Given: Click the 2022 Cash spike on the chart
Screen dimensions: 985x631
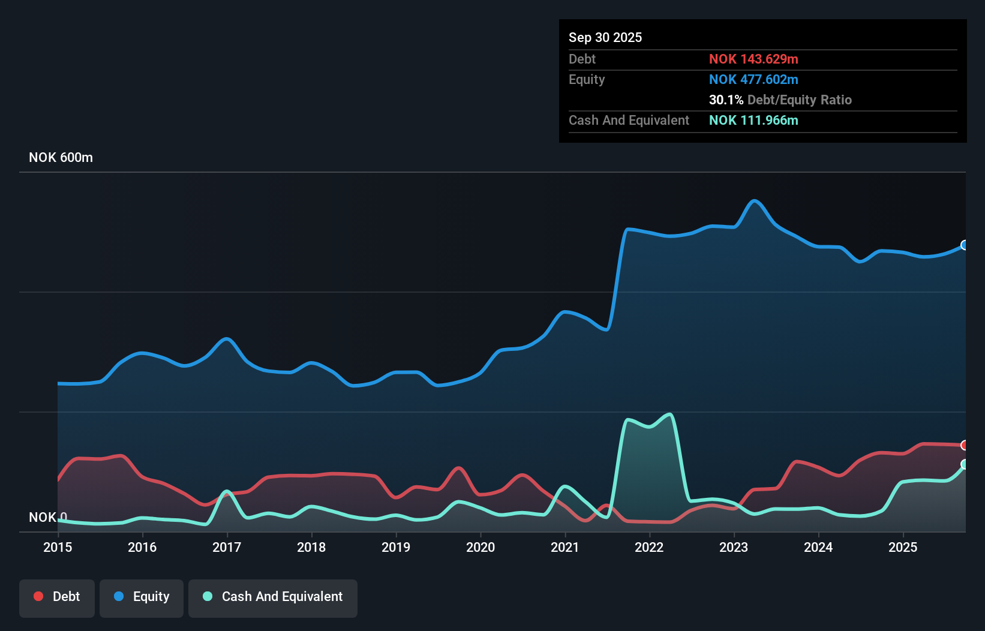Looking at the screenshot, I should [668, 415].
